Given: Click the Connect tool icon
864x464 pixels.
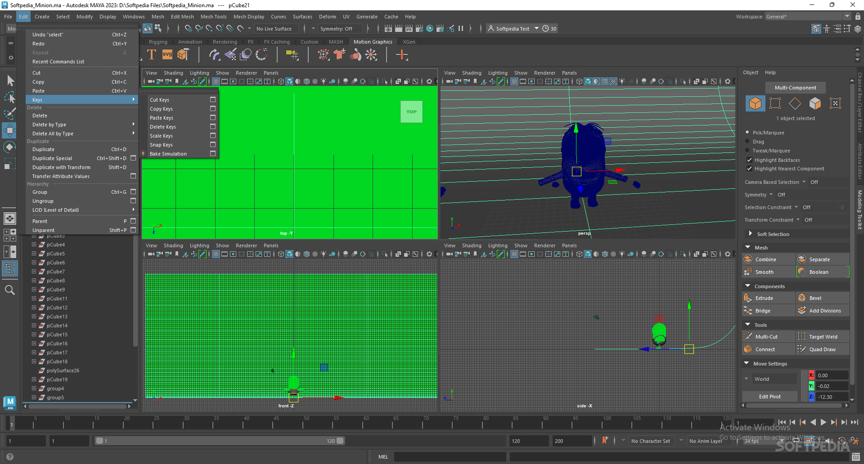Looking at the screenshot, I should point(748,349).
